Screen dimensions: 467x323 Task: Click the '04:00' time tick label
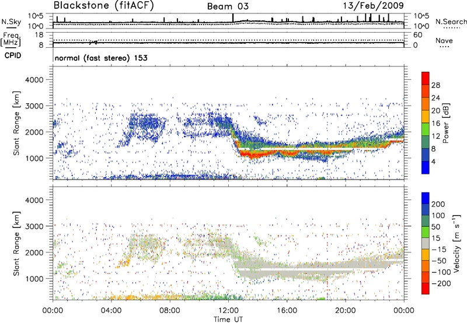tap(111, 311)
